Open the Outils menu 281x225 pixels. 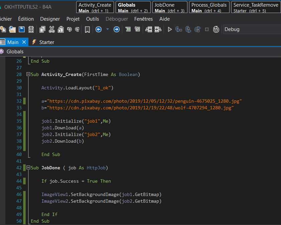pyautogui.click(x=93, y=19)
